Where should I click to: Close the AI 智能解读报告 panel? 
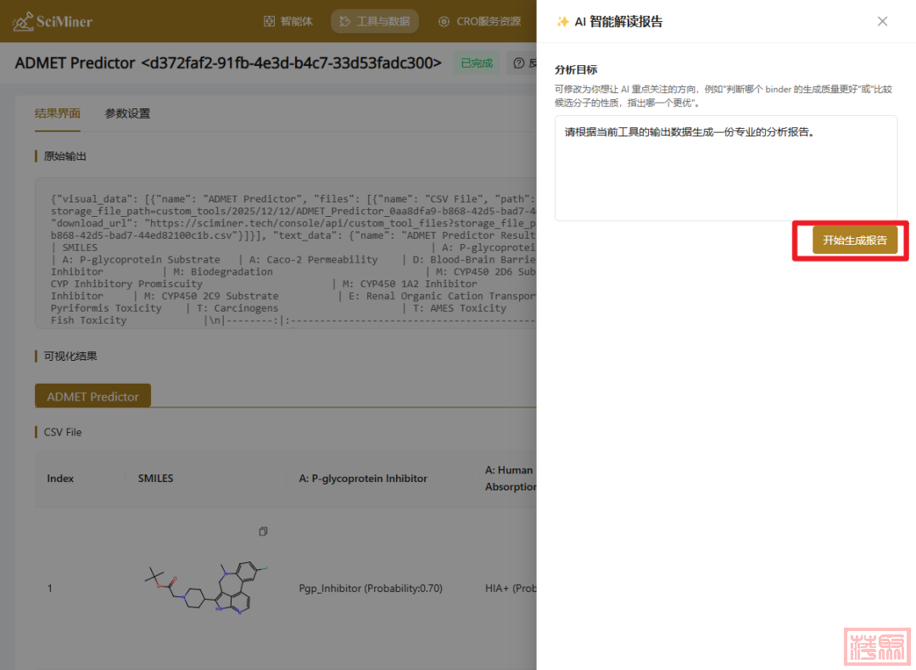pos(882,21)
